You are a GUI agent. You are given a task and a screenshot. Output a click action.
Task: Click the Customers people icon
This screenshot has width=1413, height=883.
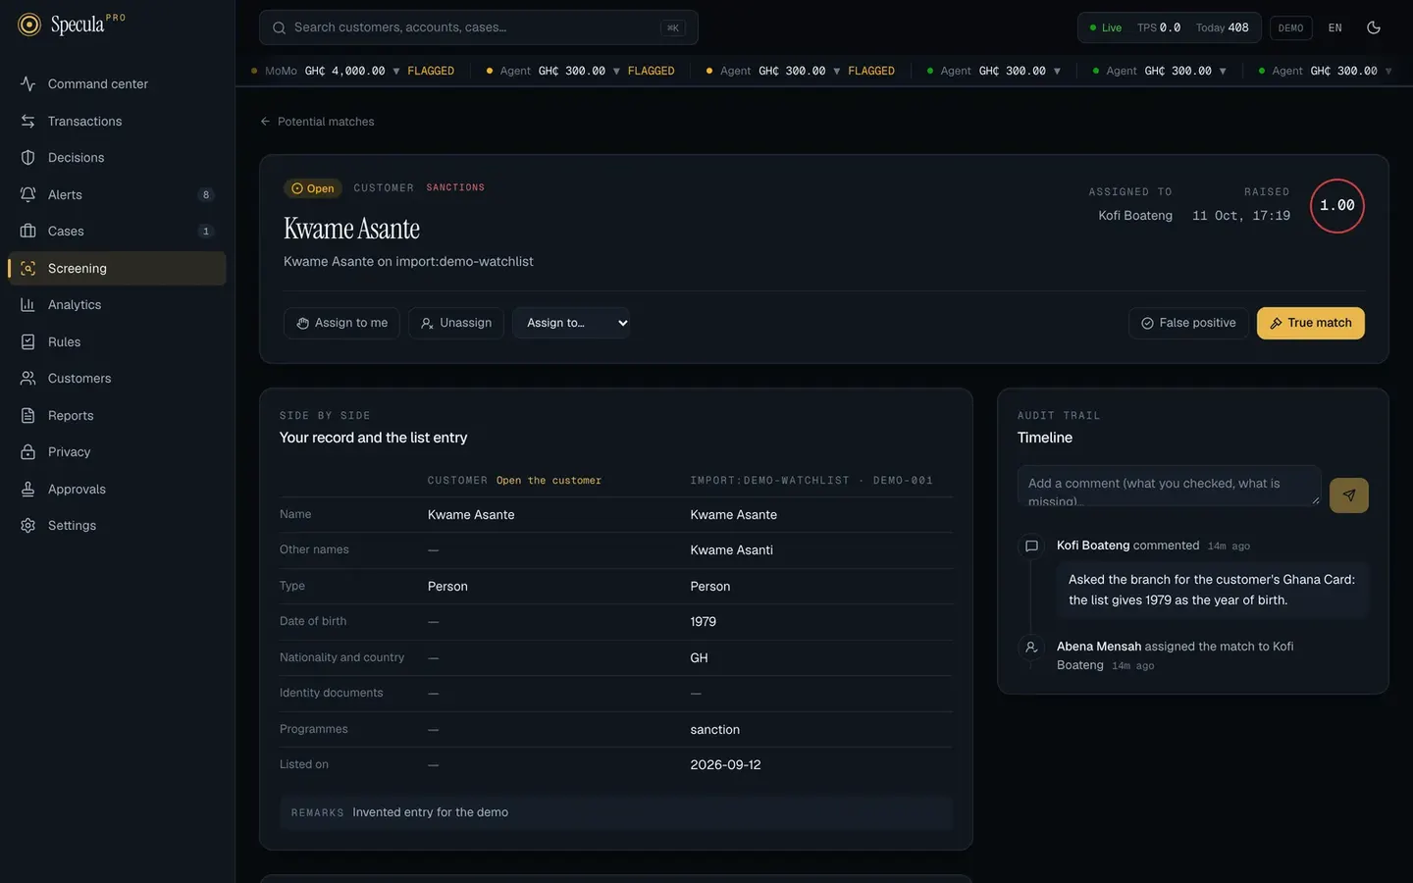(x=27, y=379)
